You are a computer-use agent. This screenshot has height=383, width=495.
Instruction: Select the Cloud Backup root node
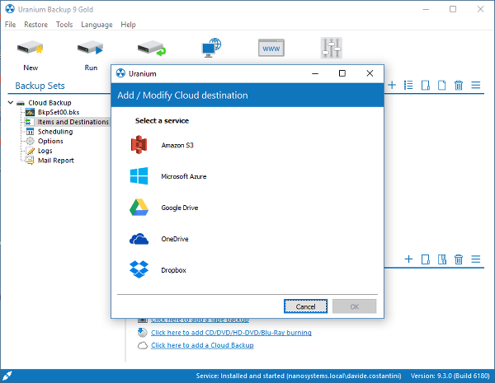tap(49, 103)
